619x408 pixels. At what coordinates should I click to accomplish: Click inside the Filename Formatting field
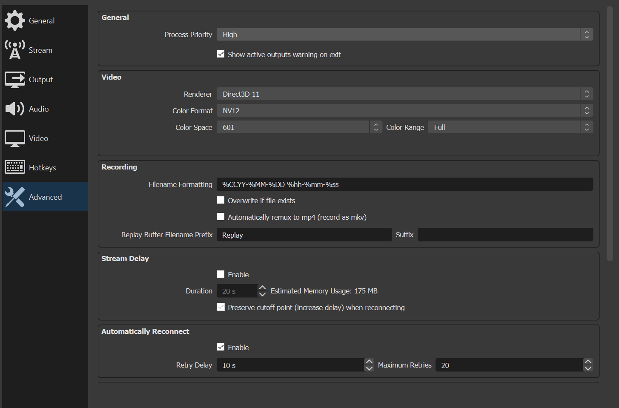tap(404, 184)
